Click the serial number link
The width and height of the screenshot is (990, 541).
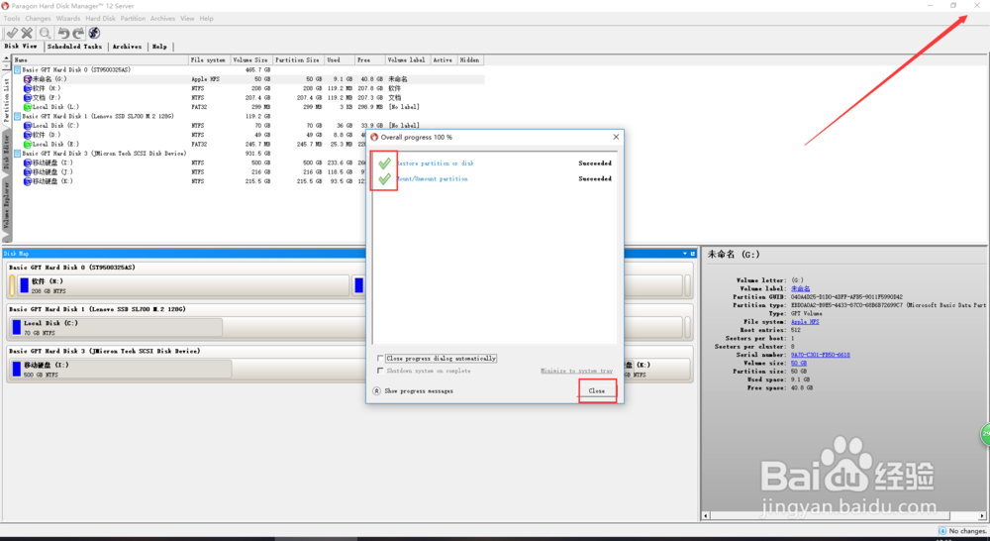820,355
